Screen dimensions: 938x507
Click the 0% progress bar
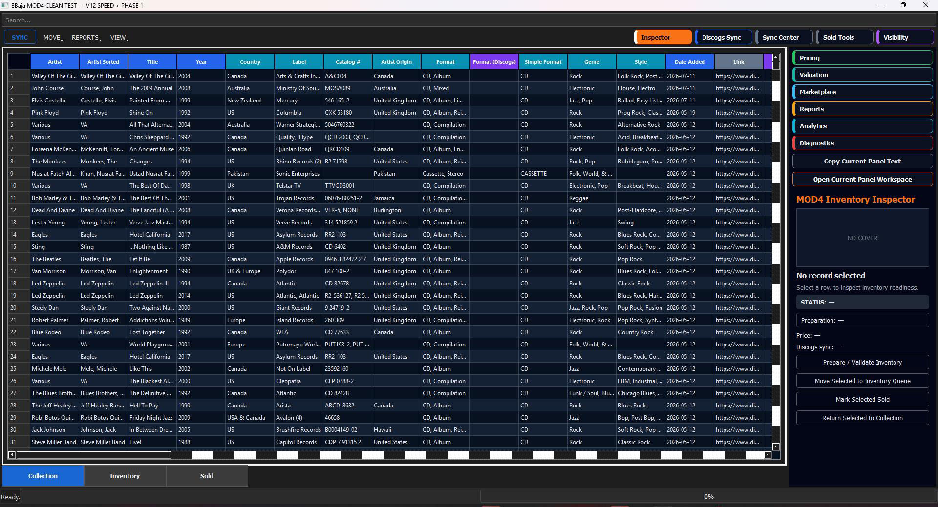coord(708,497)
